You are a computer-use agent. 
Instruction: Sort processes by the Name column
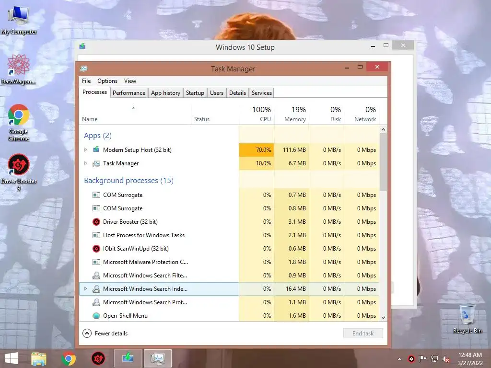(x=135, y=115)
